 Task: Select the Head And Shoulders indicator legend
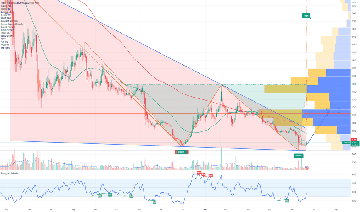(9, 21)
